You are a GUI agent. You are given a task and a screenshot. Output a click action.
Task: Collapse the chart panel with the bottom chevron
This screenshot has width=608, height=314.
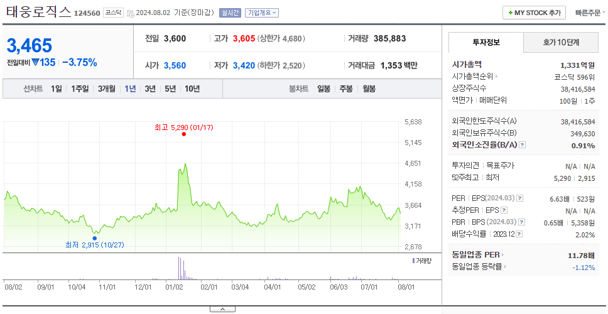click(222, 309)
